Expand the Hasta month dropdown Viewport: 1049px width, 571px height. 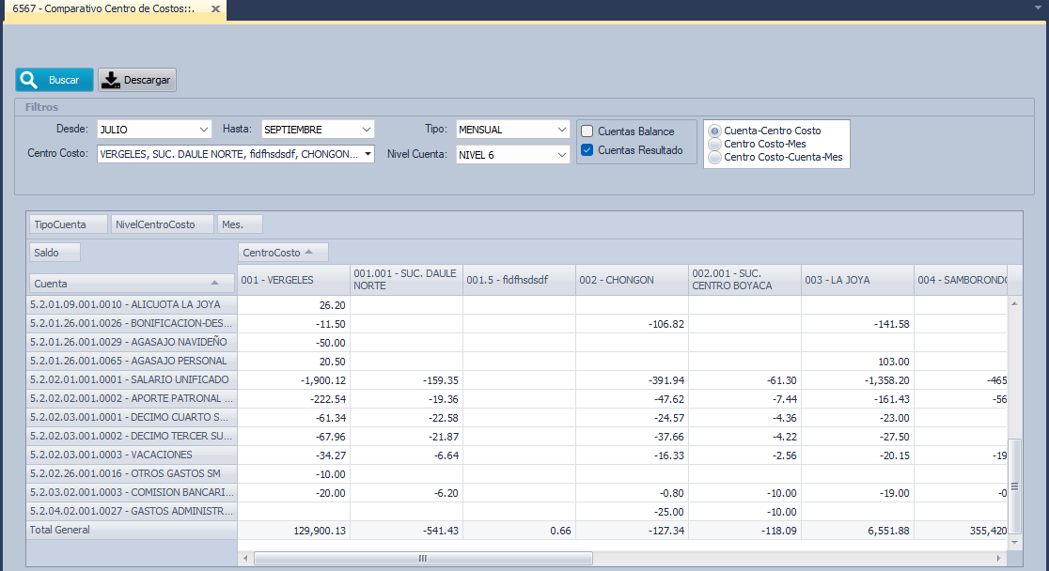tap(367, 129)
